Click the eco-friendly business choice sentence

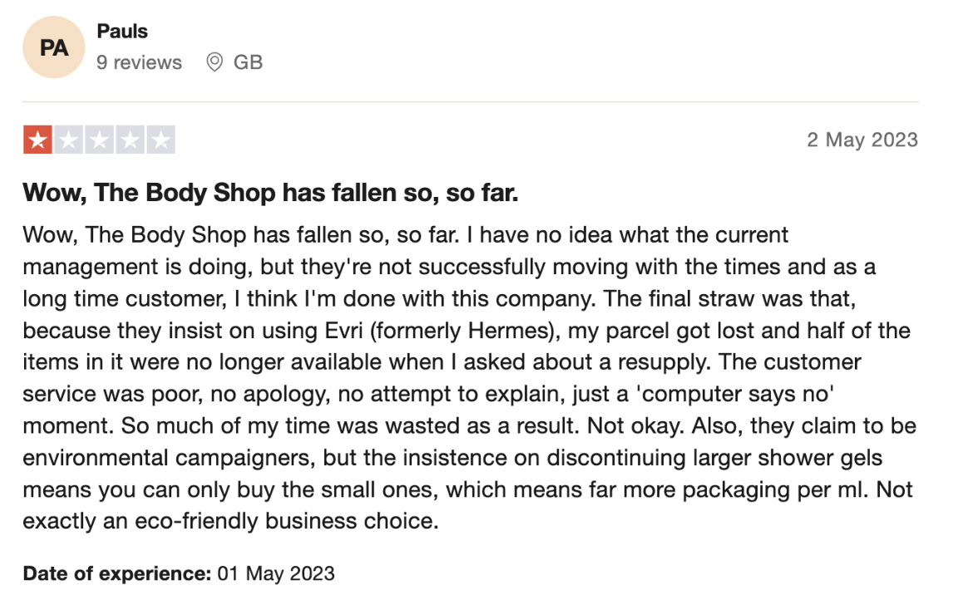pos(230,521)
